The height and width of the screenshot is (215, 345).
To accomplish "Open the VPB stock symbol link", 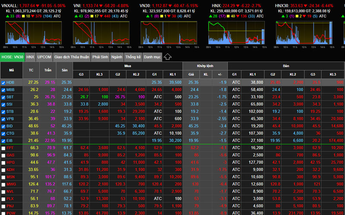I will (x=11, y=119).
